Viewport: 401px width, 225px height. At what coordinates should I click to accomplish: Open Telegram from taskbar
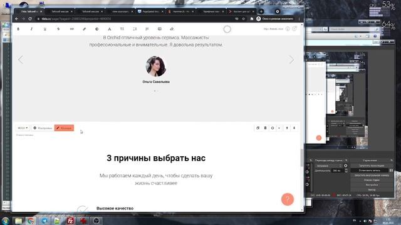44,221
